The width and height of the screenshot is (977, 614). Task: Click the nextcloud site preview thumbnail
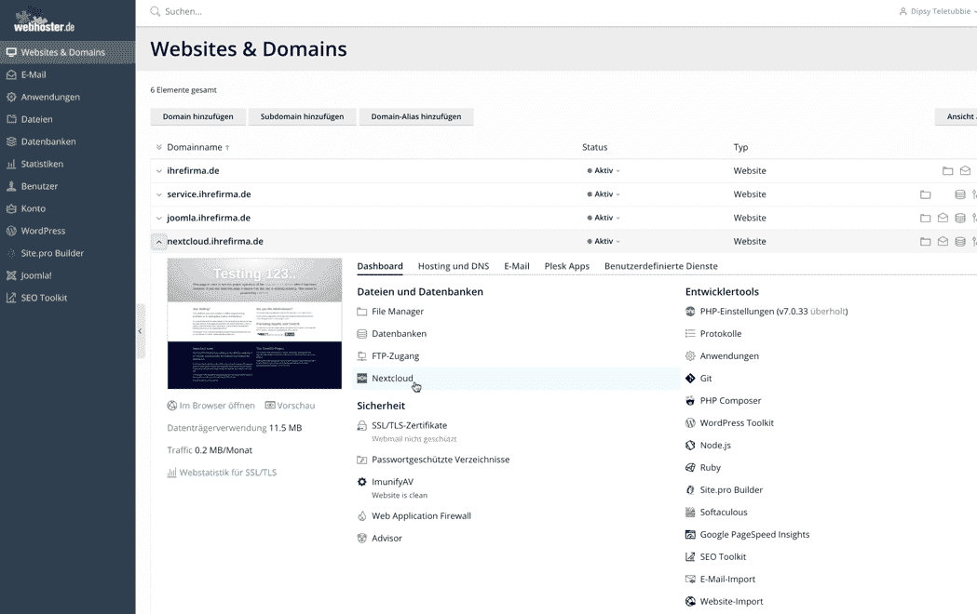click(254, 324)
